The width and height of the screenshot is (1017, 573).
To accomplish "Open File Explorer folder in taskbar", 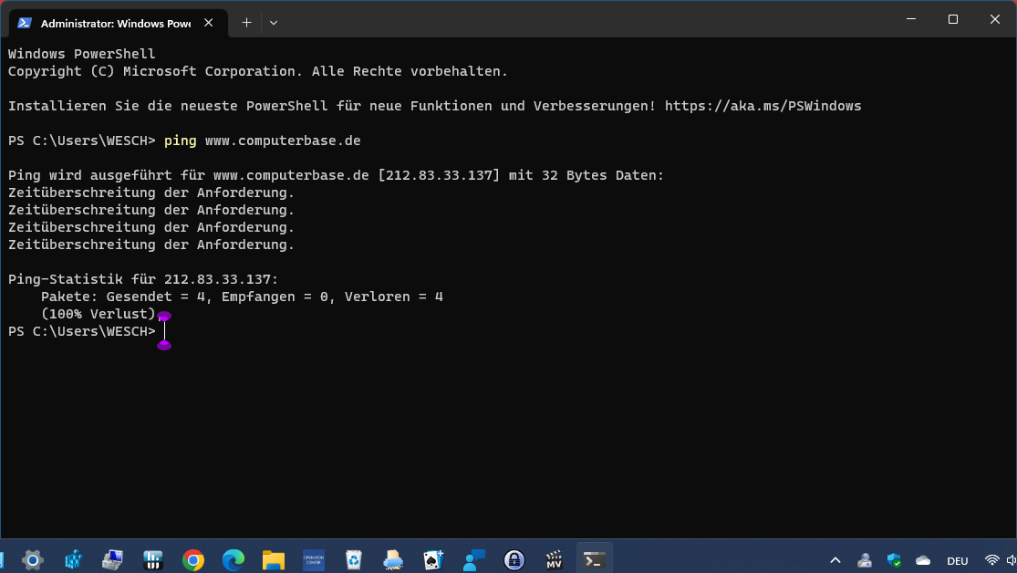I will point(274,559).
